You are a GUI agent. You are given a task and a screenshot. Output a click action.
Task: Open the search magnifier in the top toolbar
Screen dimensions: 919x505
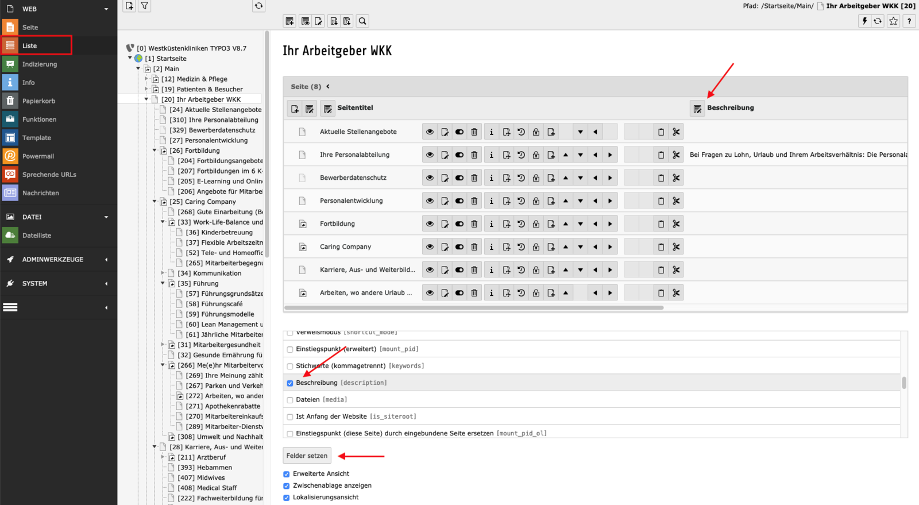click(362, 21)
